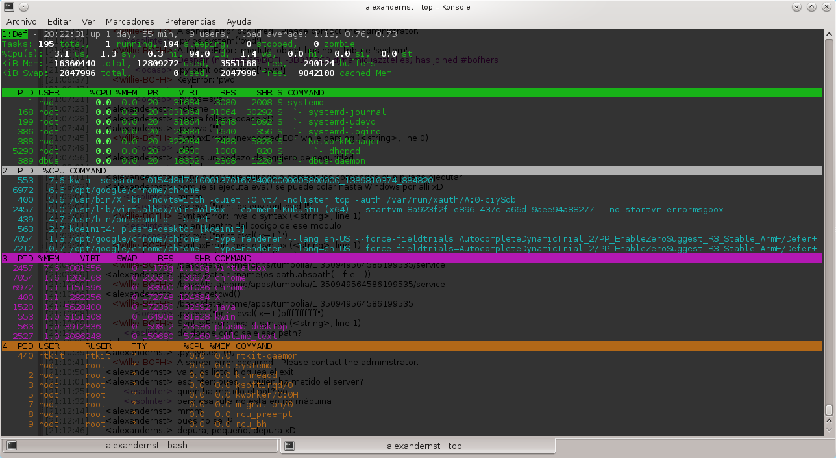This screenshot has width=836, height=458.
Task: Open the Editar menu
Action: pyautogui.click(x=60, y=21)
